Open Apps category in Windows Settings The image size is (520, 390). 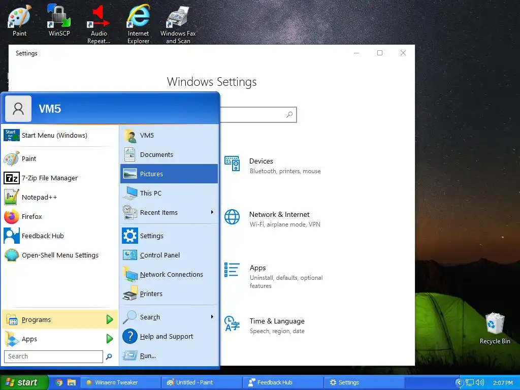point(274,276)
